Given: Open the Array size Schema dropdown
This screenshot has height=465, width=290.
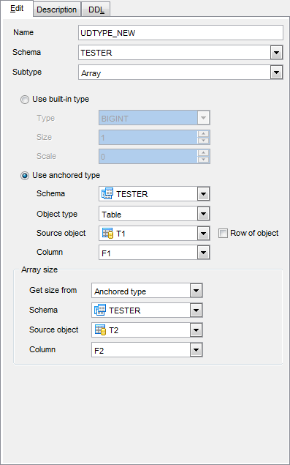Looking at the screenshot, I should tap(196, 310).
